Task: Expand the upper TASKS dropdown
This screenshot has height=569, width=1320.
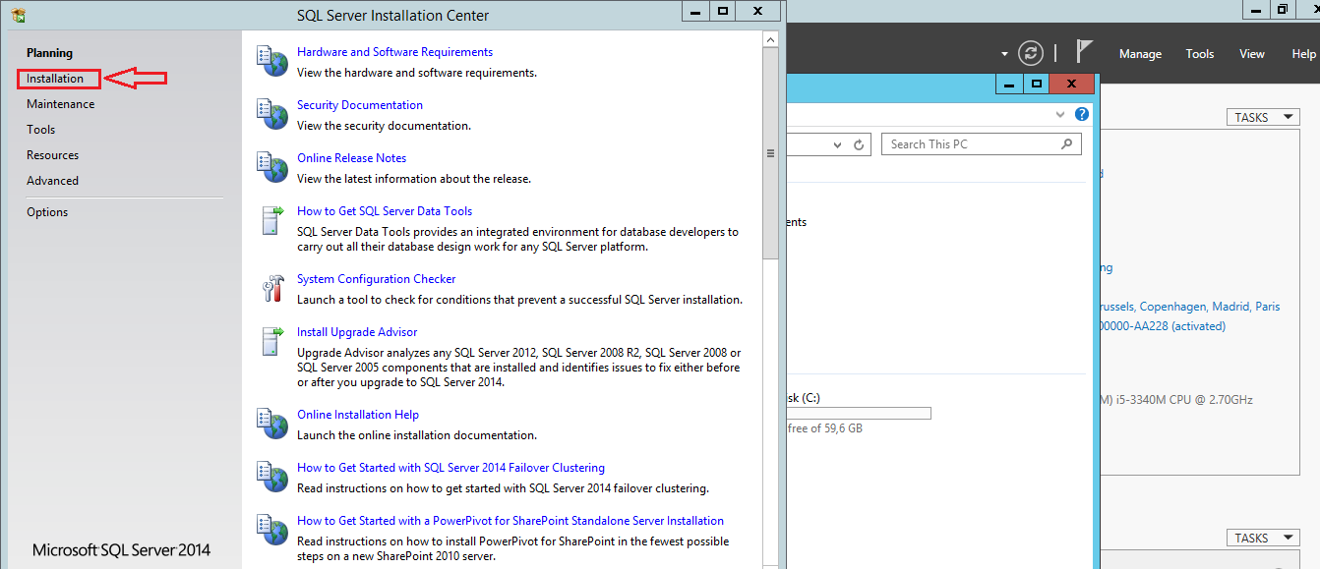Action: coord(1263,117)
